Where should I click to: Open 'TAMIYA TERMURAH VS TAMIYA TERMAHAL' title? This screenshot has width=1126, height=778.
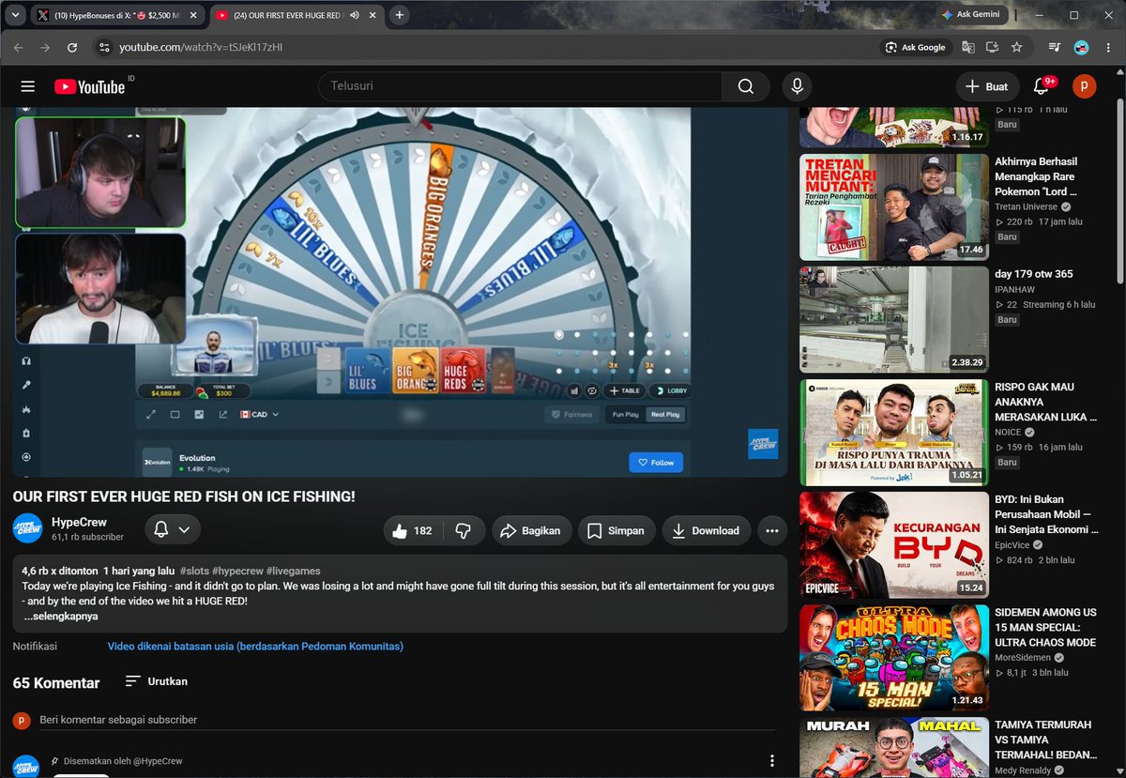(1045, 740)
